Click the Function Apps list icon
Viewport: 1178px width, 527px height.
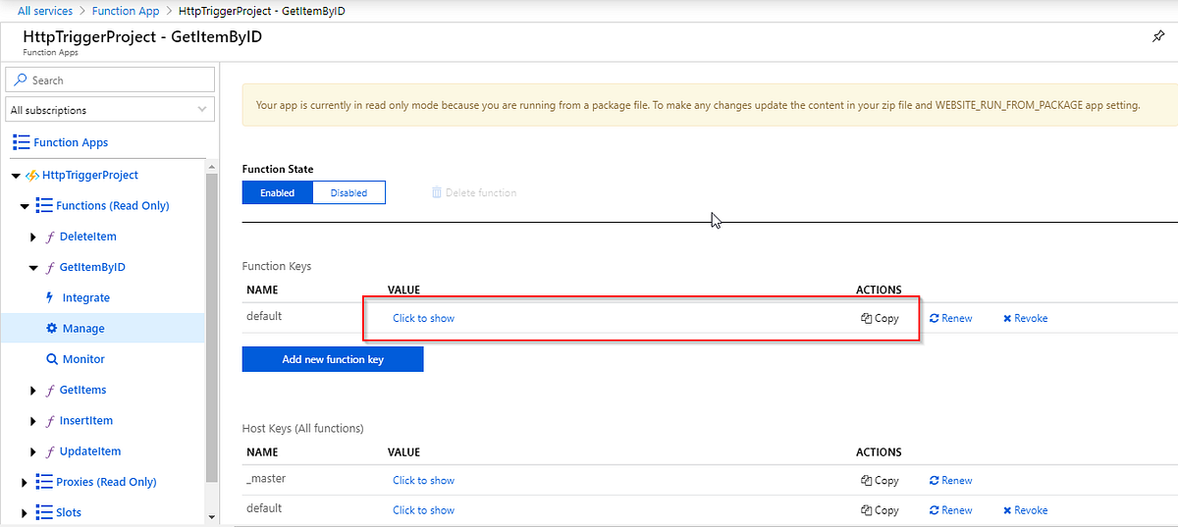click(x=21, y=142)
